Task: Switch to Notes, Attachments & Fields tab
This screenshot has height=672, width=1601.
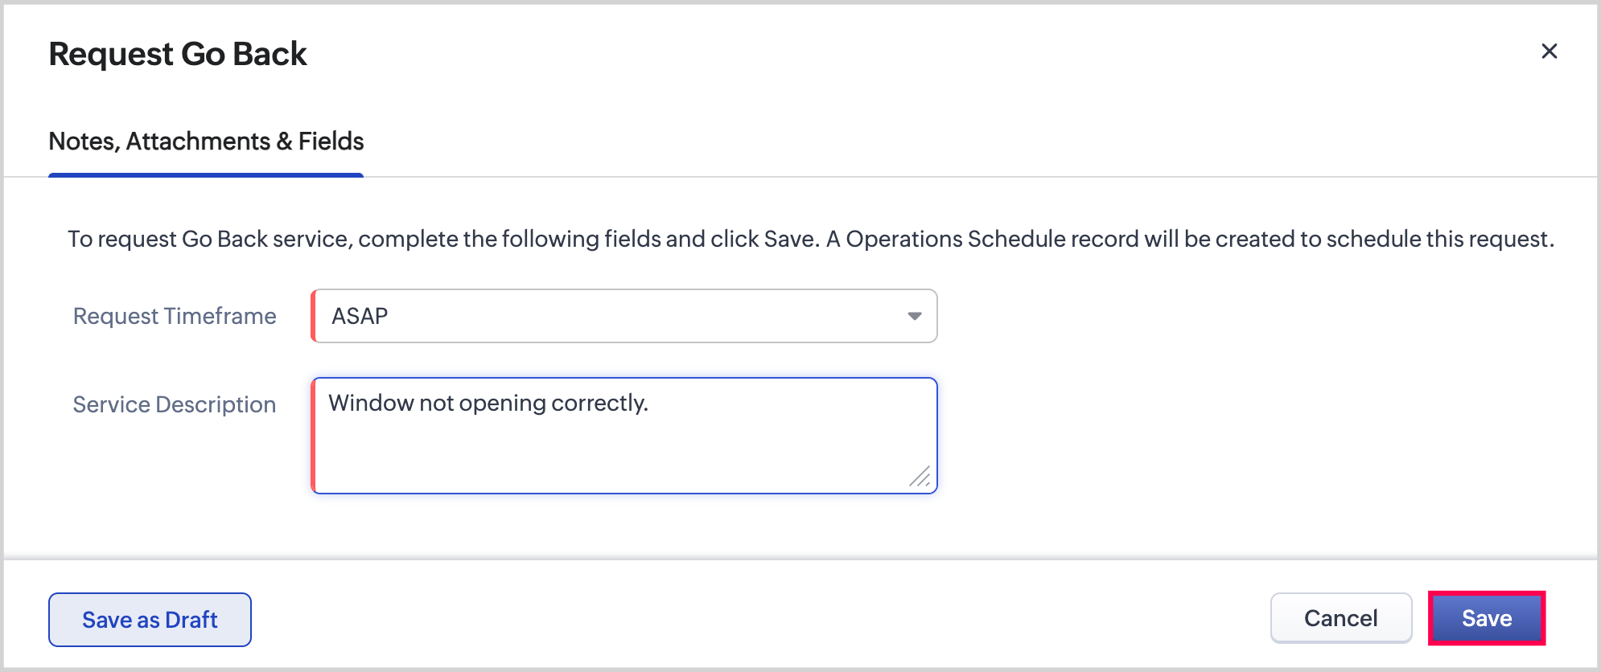Action: coord(206,141)
